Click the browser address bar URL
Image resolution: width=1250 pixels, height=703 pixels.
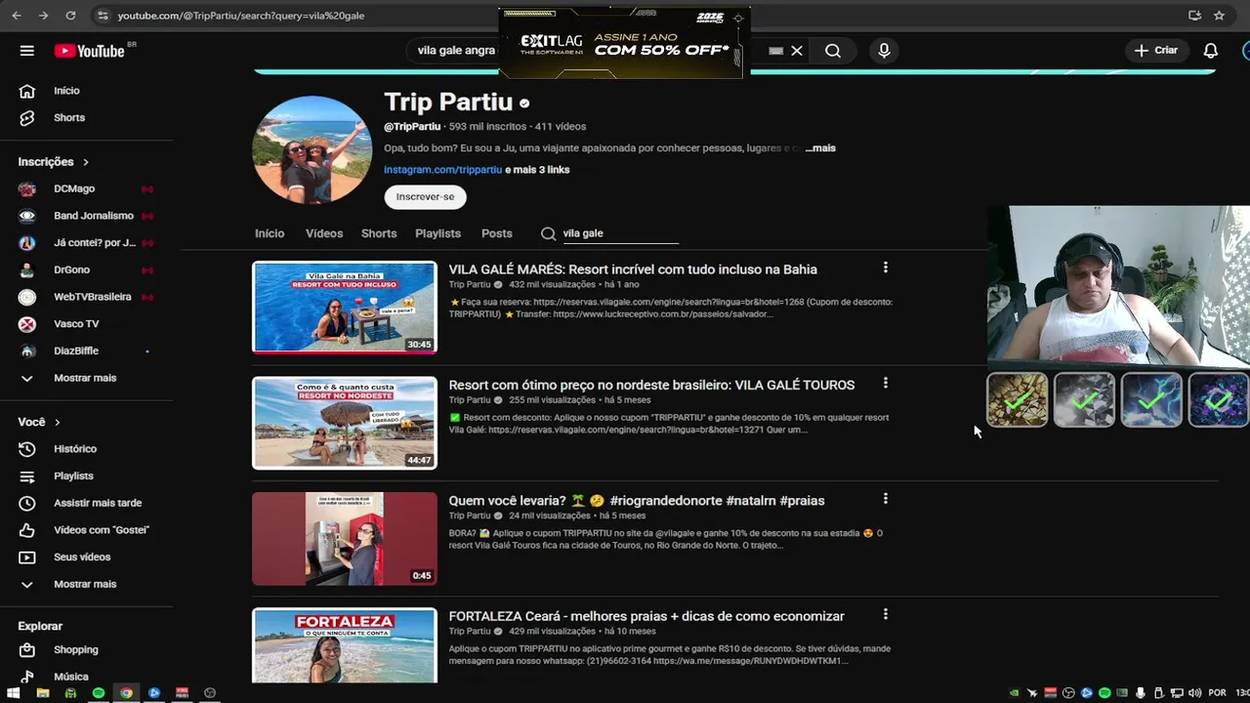[241, 16]
